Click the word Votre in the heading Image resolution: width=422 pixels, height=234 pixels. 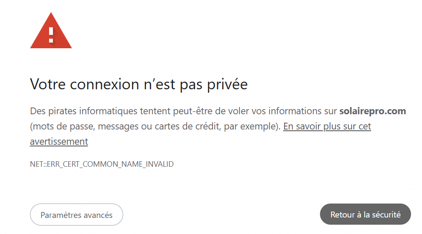point(48,84)
